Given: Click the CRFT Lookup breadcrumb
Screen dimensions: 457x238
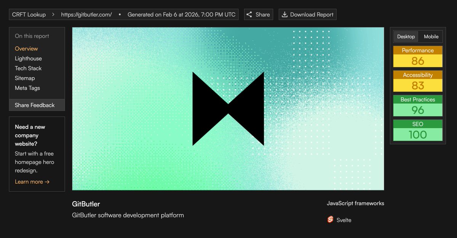Looking at the screenshot, I should click(29, 14).
